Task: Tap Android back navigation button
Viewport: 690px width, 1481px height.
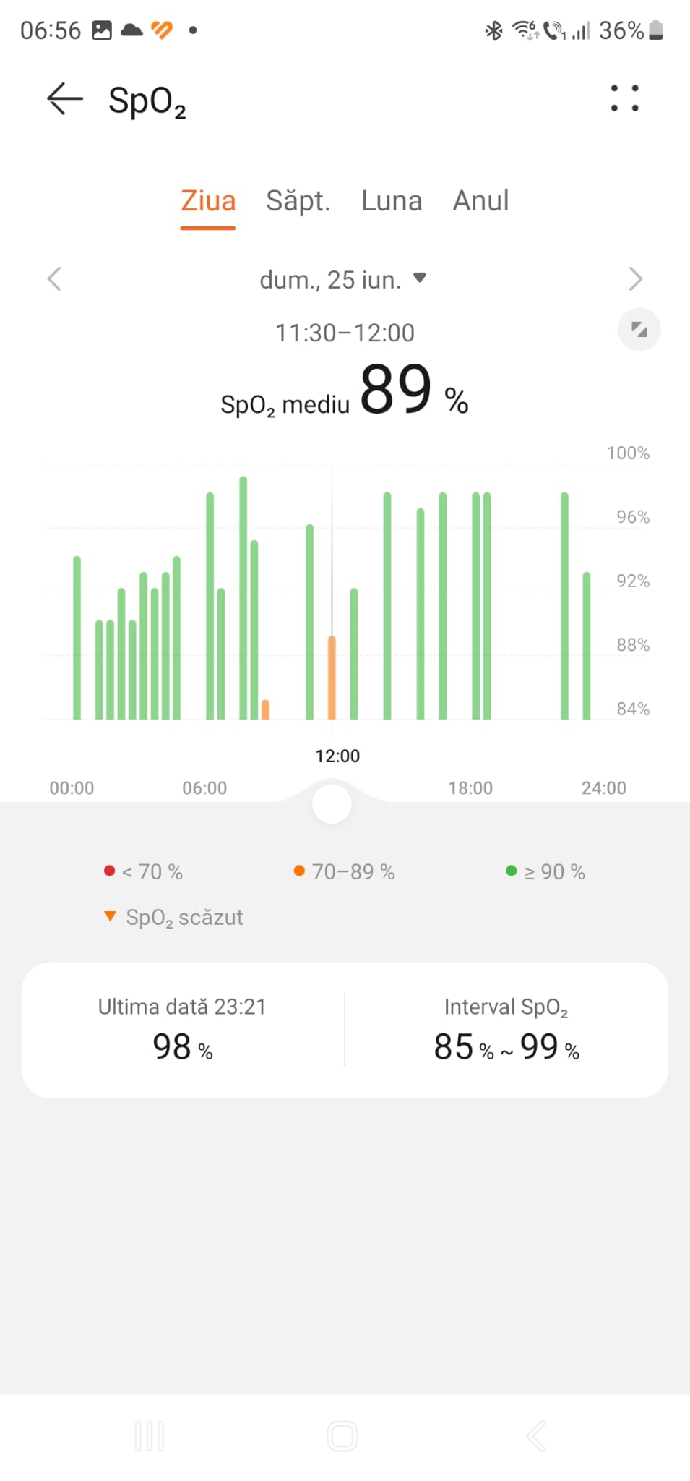Action: (536, 1436)
